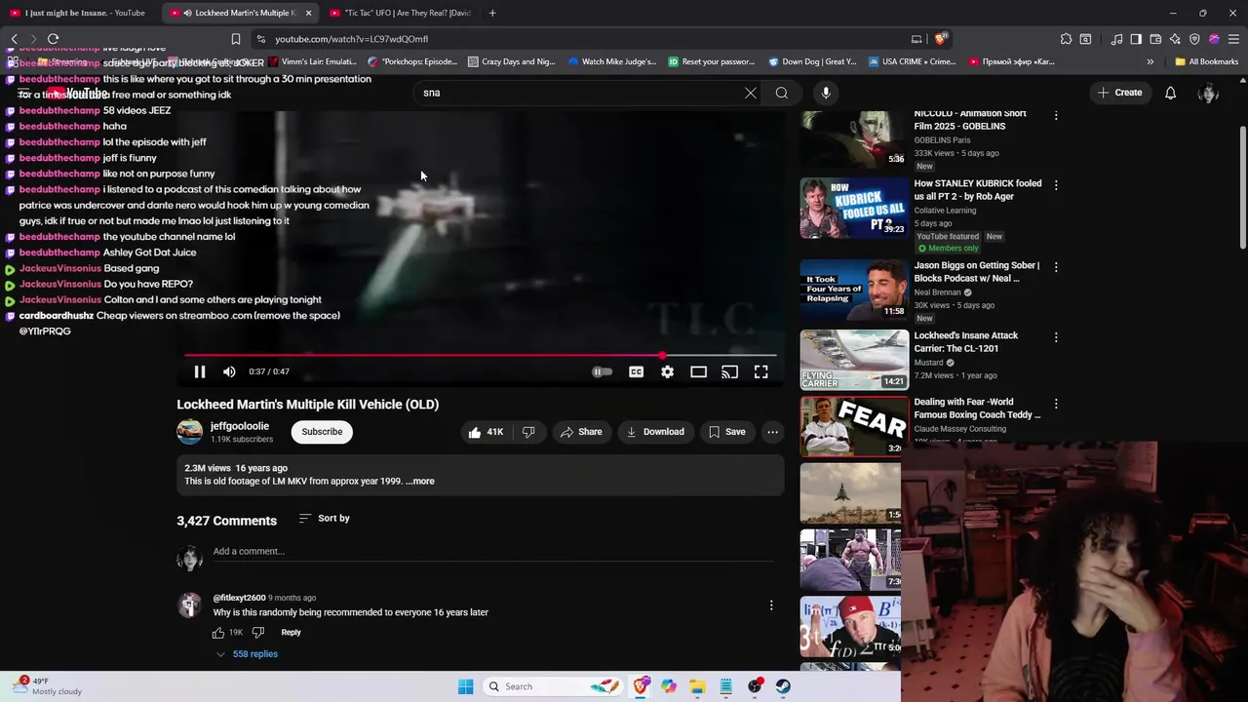Open options for Lockheed's Insane Attack Carrier
1248x702 pixels.
(x=1056, y=337)
